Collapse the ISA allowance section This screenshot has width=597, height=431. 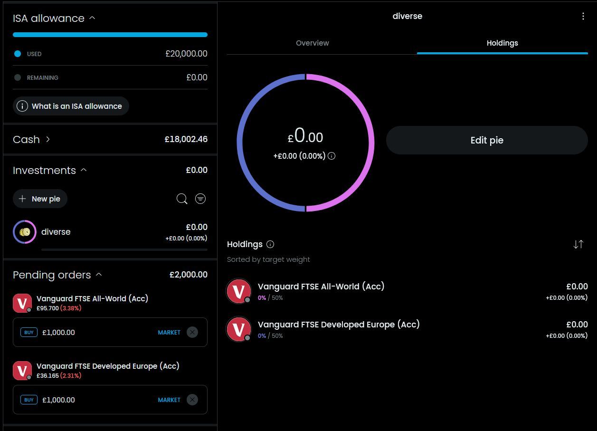coord(92,18)
